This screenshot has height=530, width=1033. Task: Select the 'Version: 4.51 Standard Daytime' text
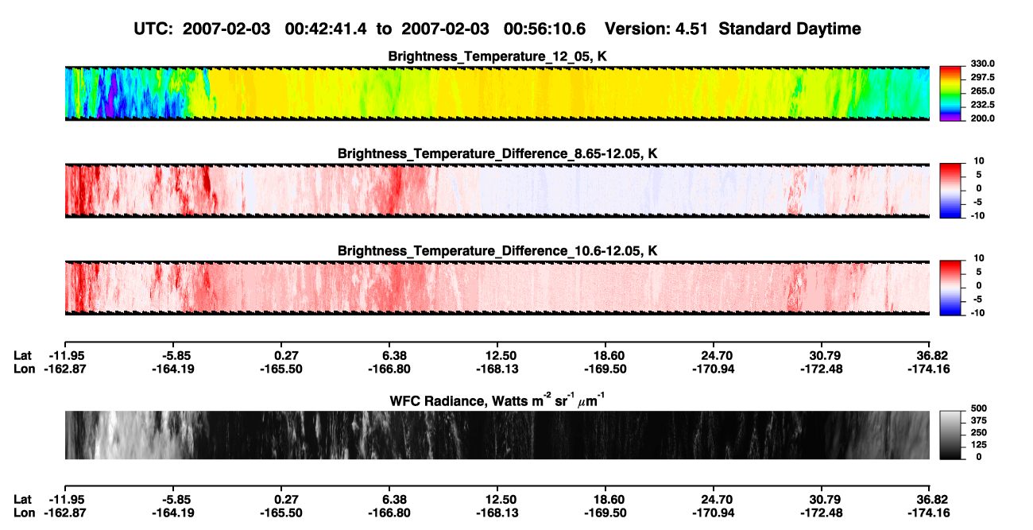(733, 29)
